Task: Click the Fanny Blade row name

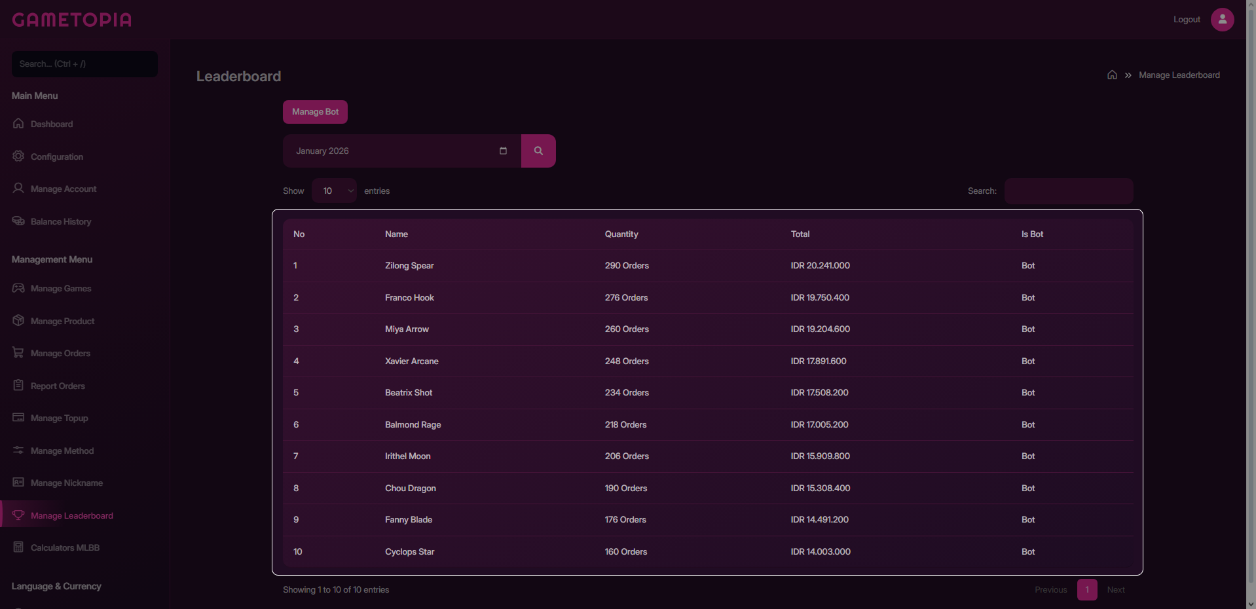Action: (409, 519)
